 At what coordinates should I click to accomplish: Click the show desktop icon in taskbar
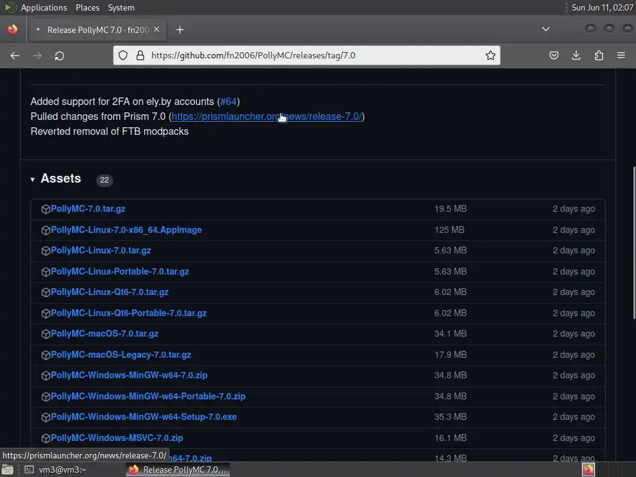7,470
